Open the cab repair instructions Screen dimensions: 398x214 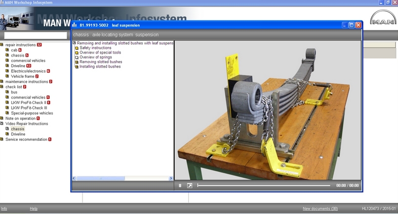14,50
